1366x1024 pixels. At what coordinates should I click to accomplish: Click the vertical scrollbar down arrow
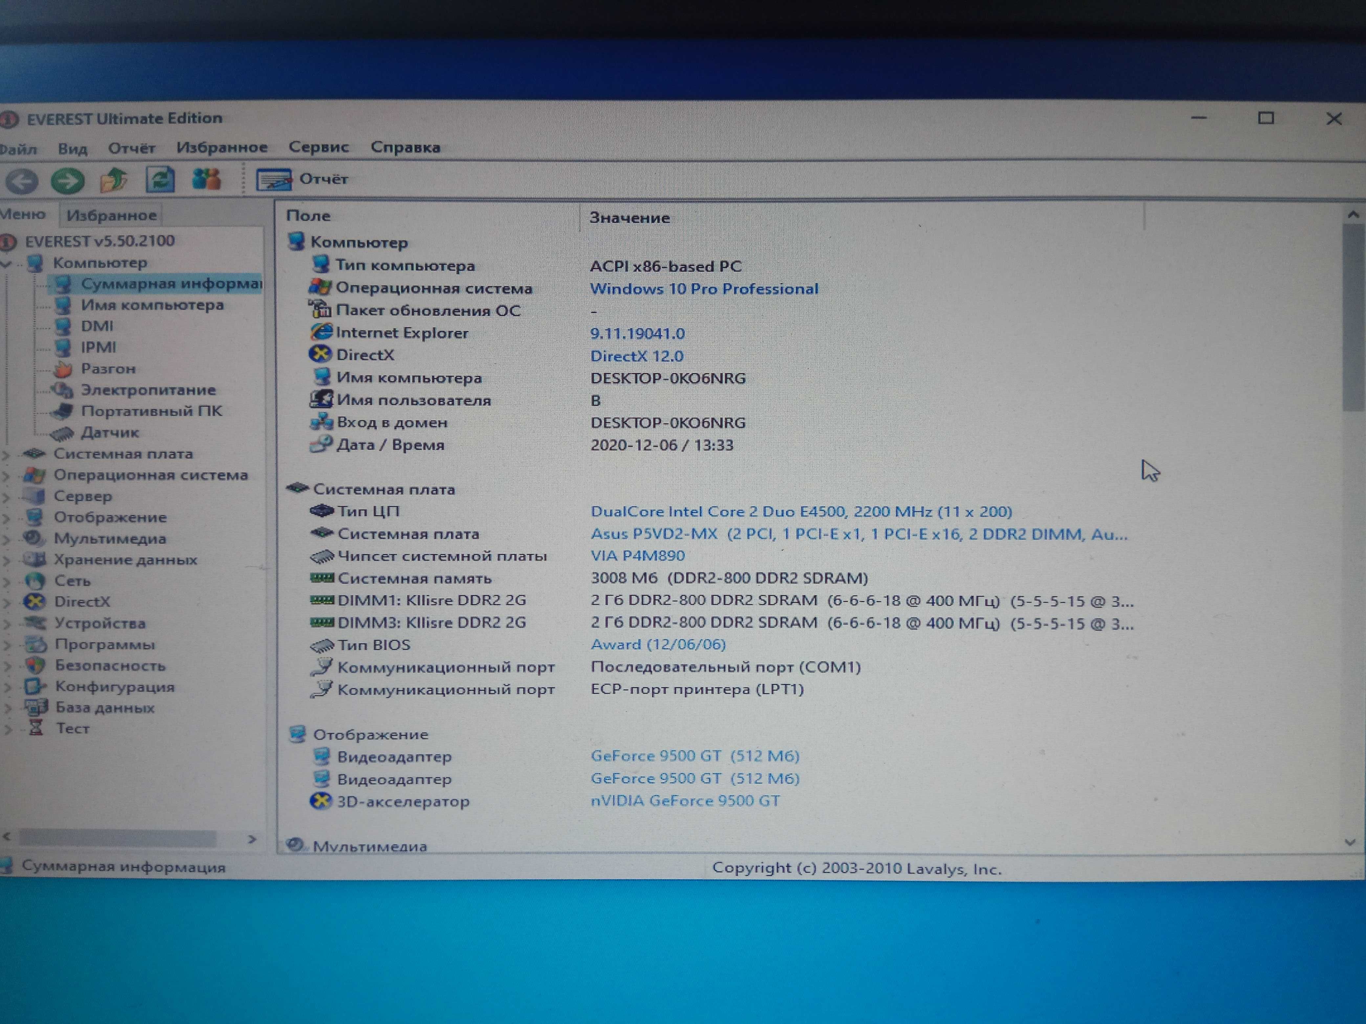(1350, 842)
